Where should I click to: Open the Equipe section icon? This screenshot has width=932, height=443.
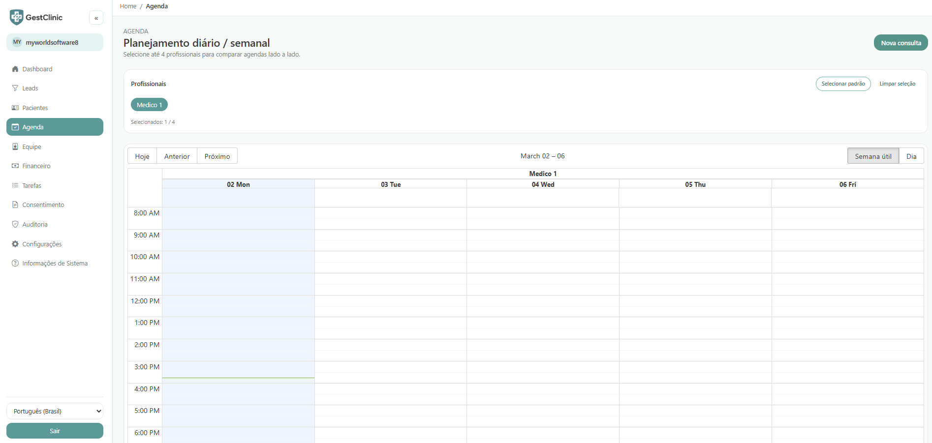click(x=15, y=146)
